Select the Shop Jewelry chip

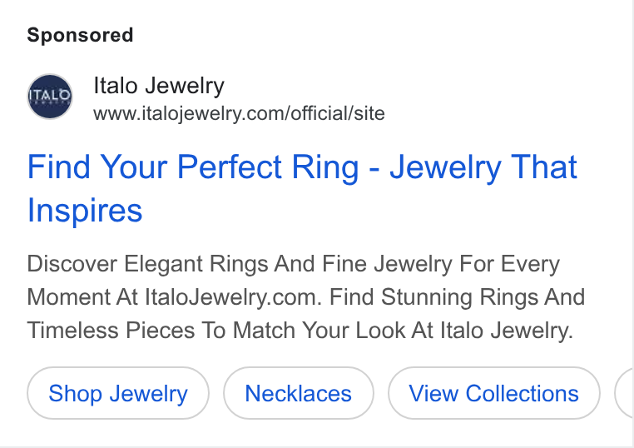(x=118, y=393)
